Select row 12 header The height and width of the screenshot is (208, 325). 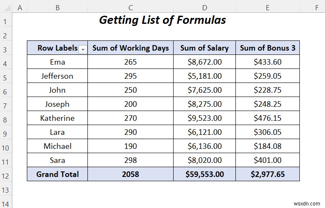click(x=6, y=174)
